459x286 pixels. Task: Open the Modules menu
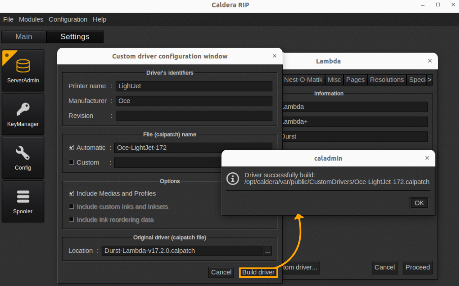pyautogui.click(x=31, y=19)
